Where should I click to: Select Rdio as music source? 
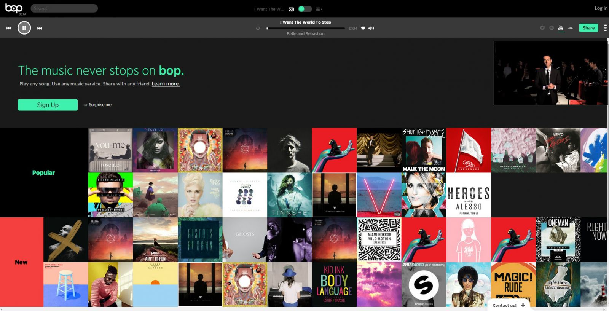coord(542,28)
